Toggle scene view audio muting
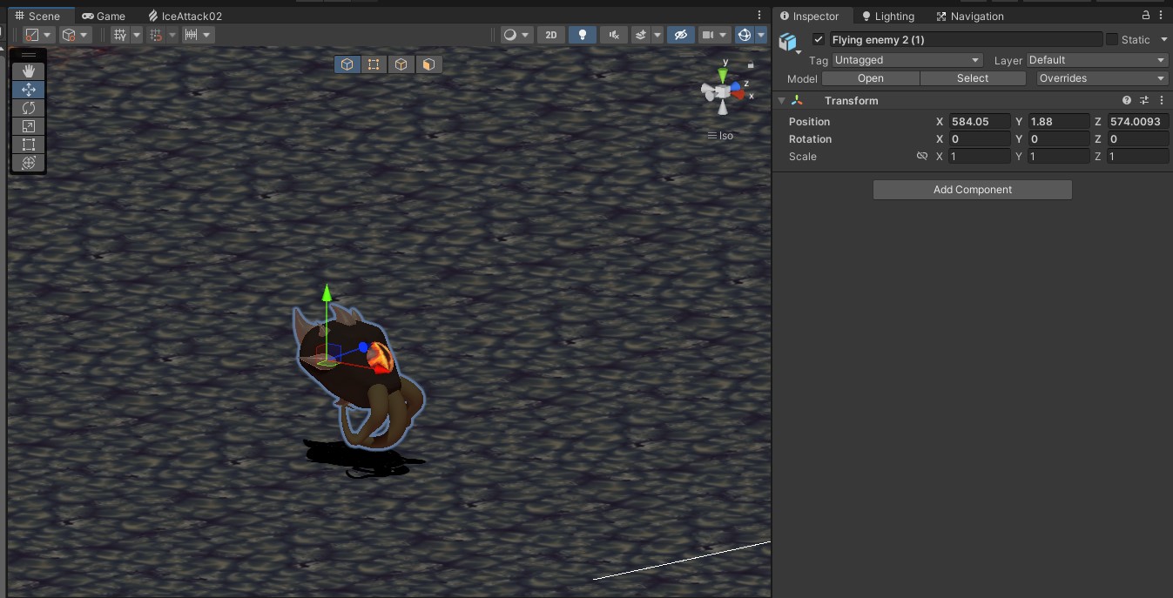1173x598 pixels. (x=614, y=34)
